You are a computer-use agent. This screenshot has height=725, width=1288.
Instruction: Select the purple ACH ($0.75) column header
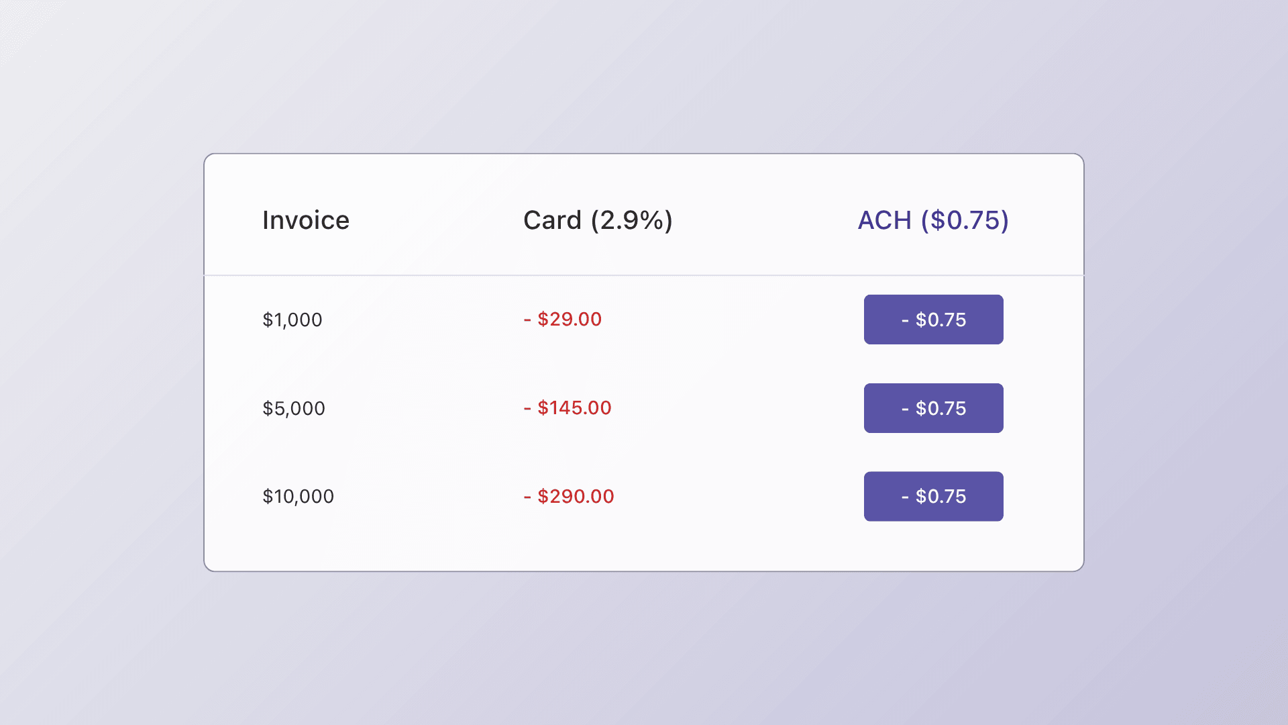pyautogui.click(x=932, y=220)
